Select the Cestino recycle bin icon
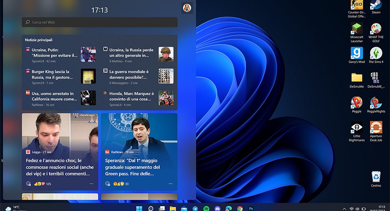 click(x=376, y=177)
